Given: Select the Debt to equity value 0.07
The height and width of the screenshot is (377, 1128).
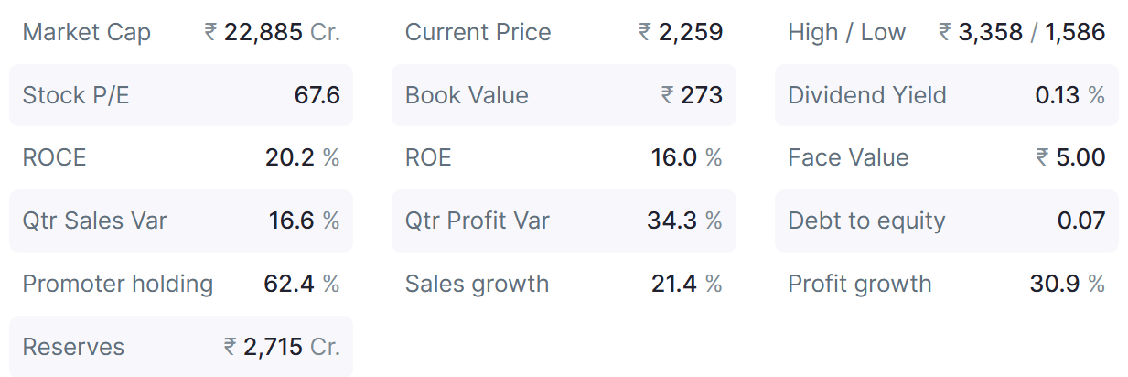Looking at the screenshot, I should coord(1081,221).
